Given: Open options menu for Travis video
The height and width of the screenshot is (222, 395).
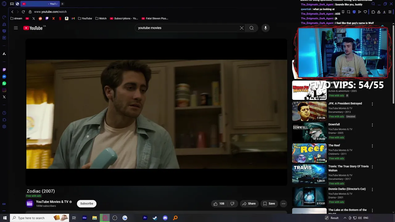Looking at the screenshot, I should click(x=372, y=167).
